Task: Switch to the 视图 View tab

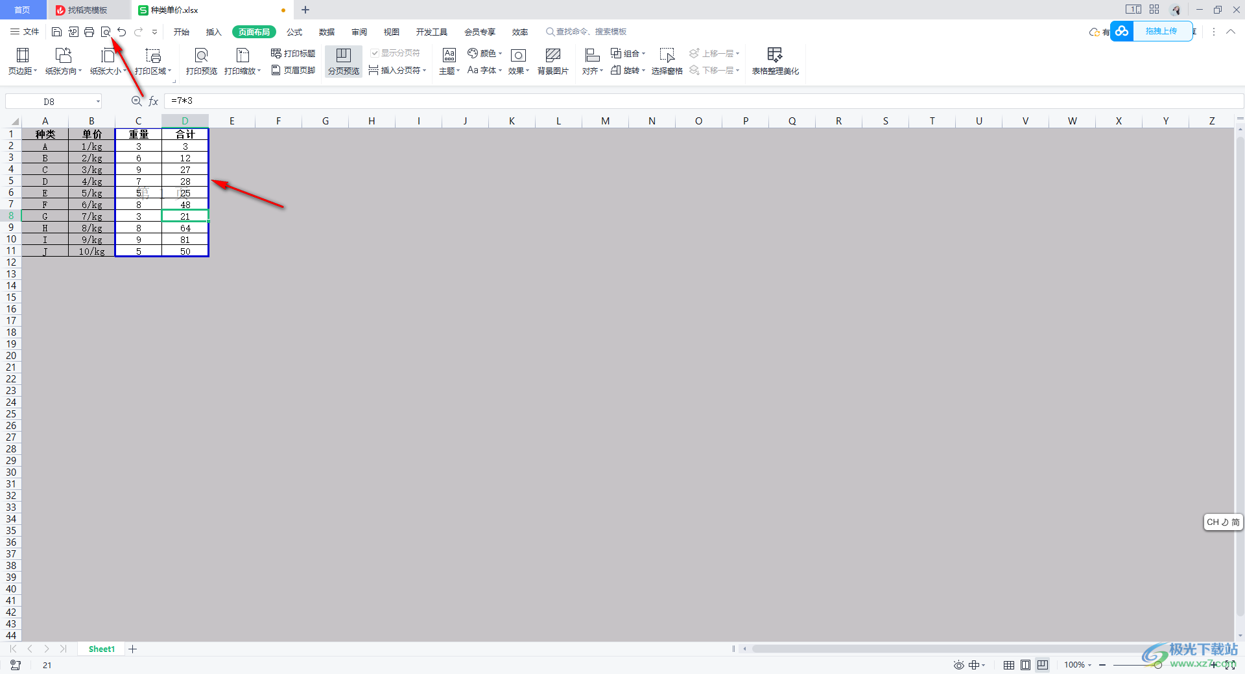Action: pos(392,32)
